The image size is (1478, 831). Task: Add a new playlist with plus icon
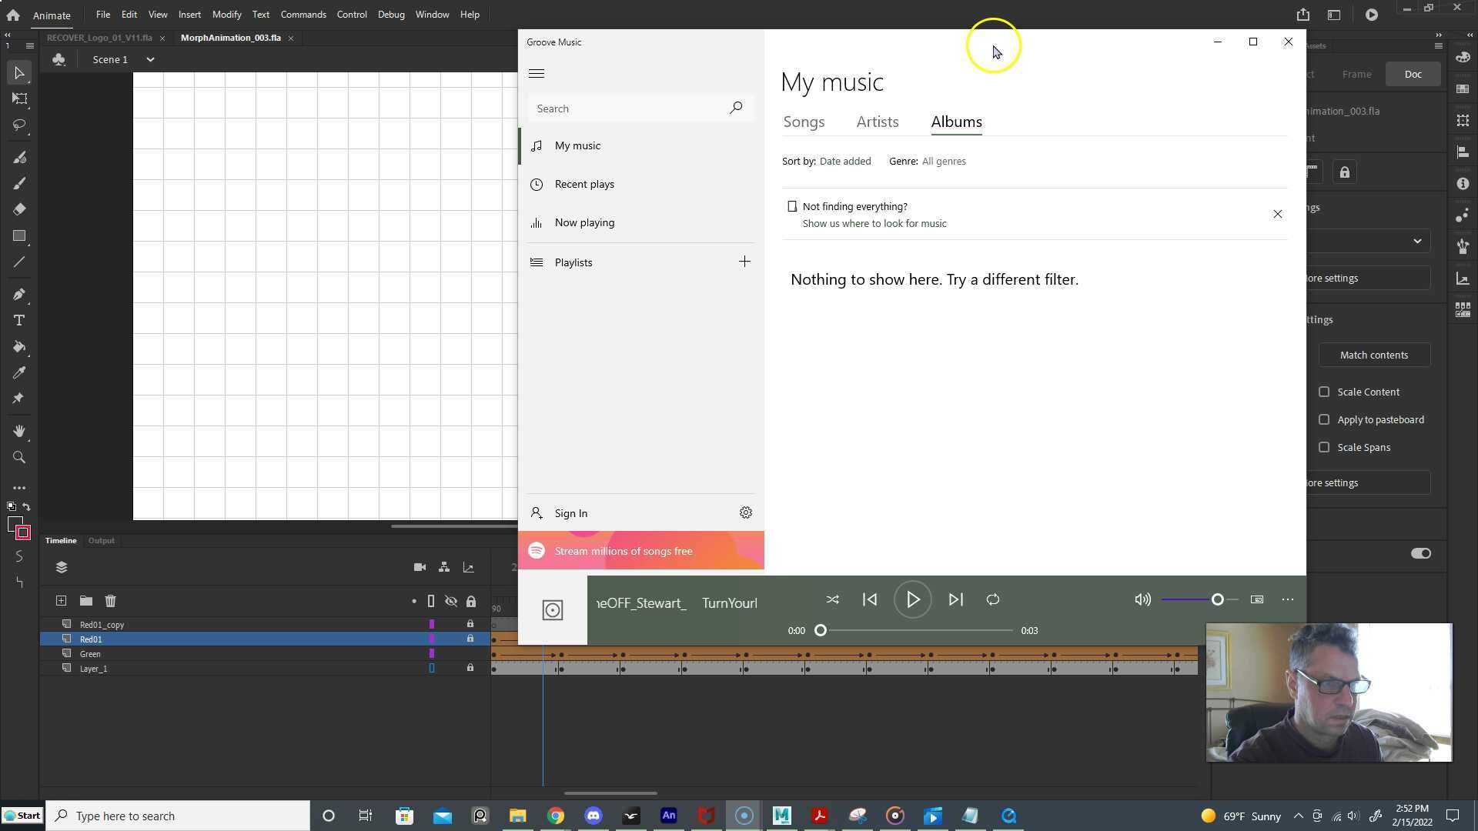744,262
